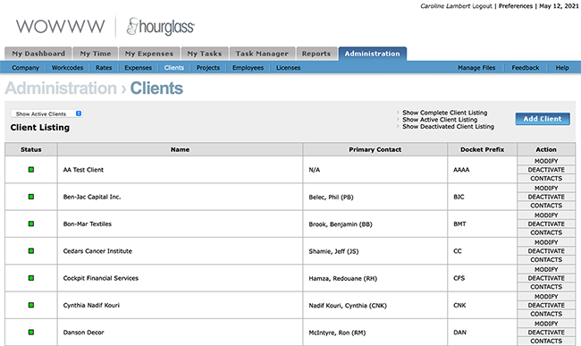Click the Add Client button

point(543,119)
